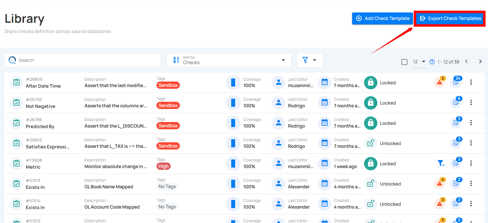The height and width of the screenshot is (223, 488).
Task: Click the unlocked icon on GL Book Name Mapped
Action: pos(371,184)
